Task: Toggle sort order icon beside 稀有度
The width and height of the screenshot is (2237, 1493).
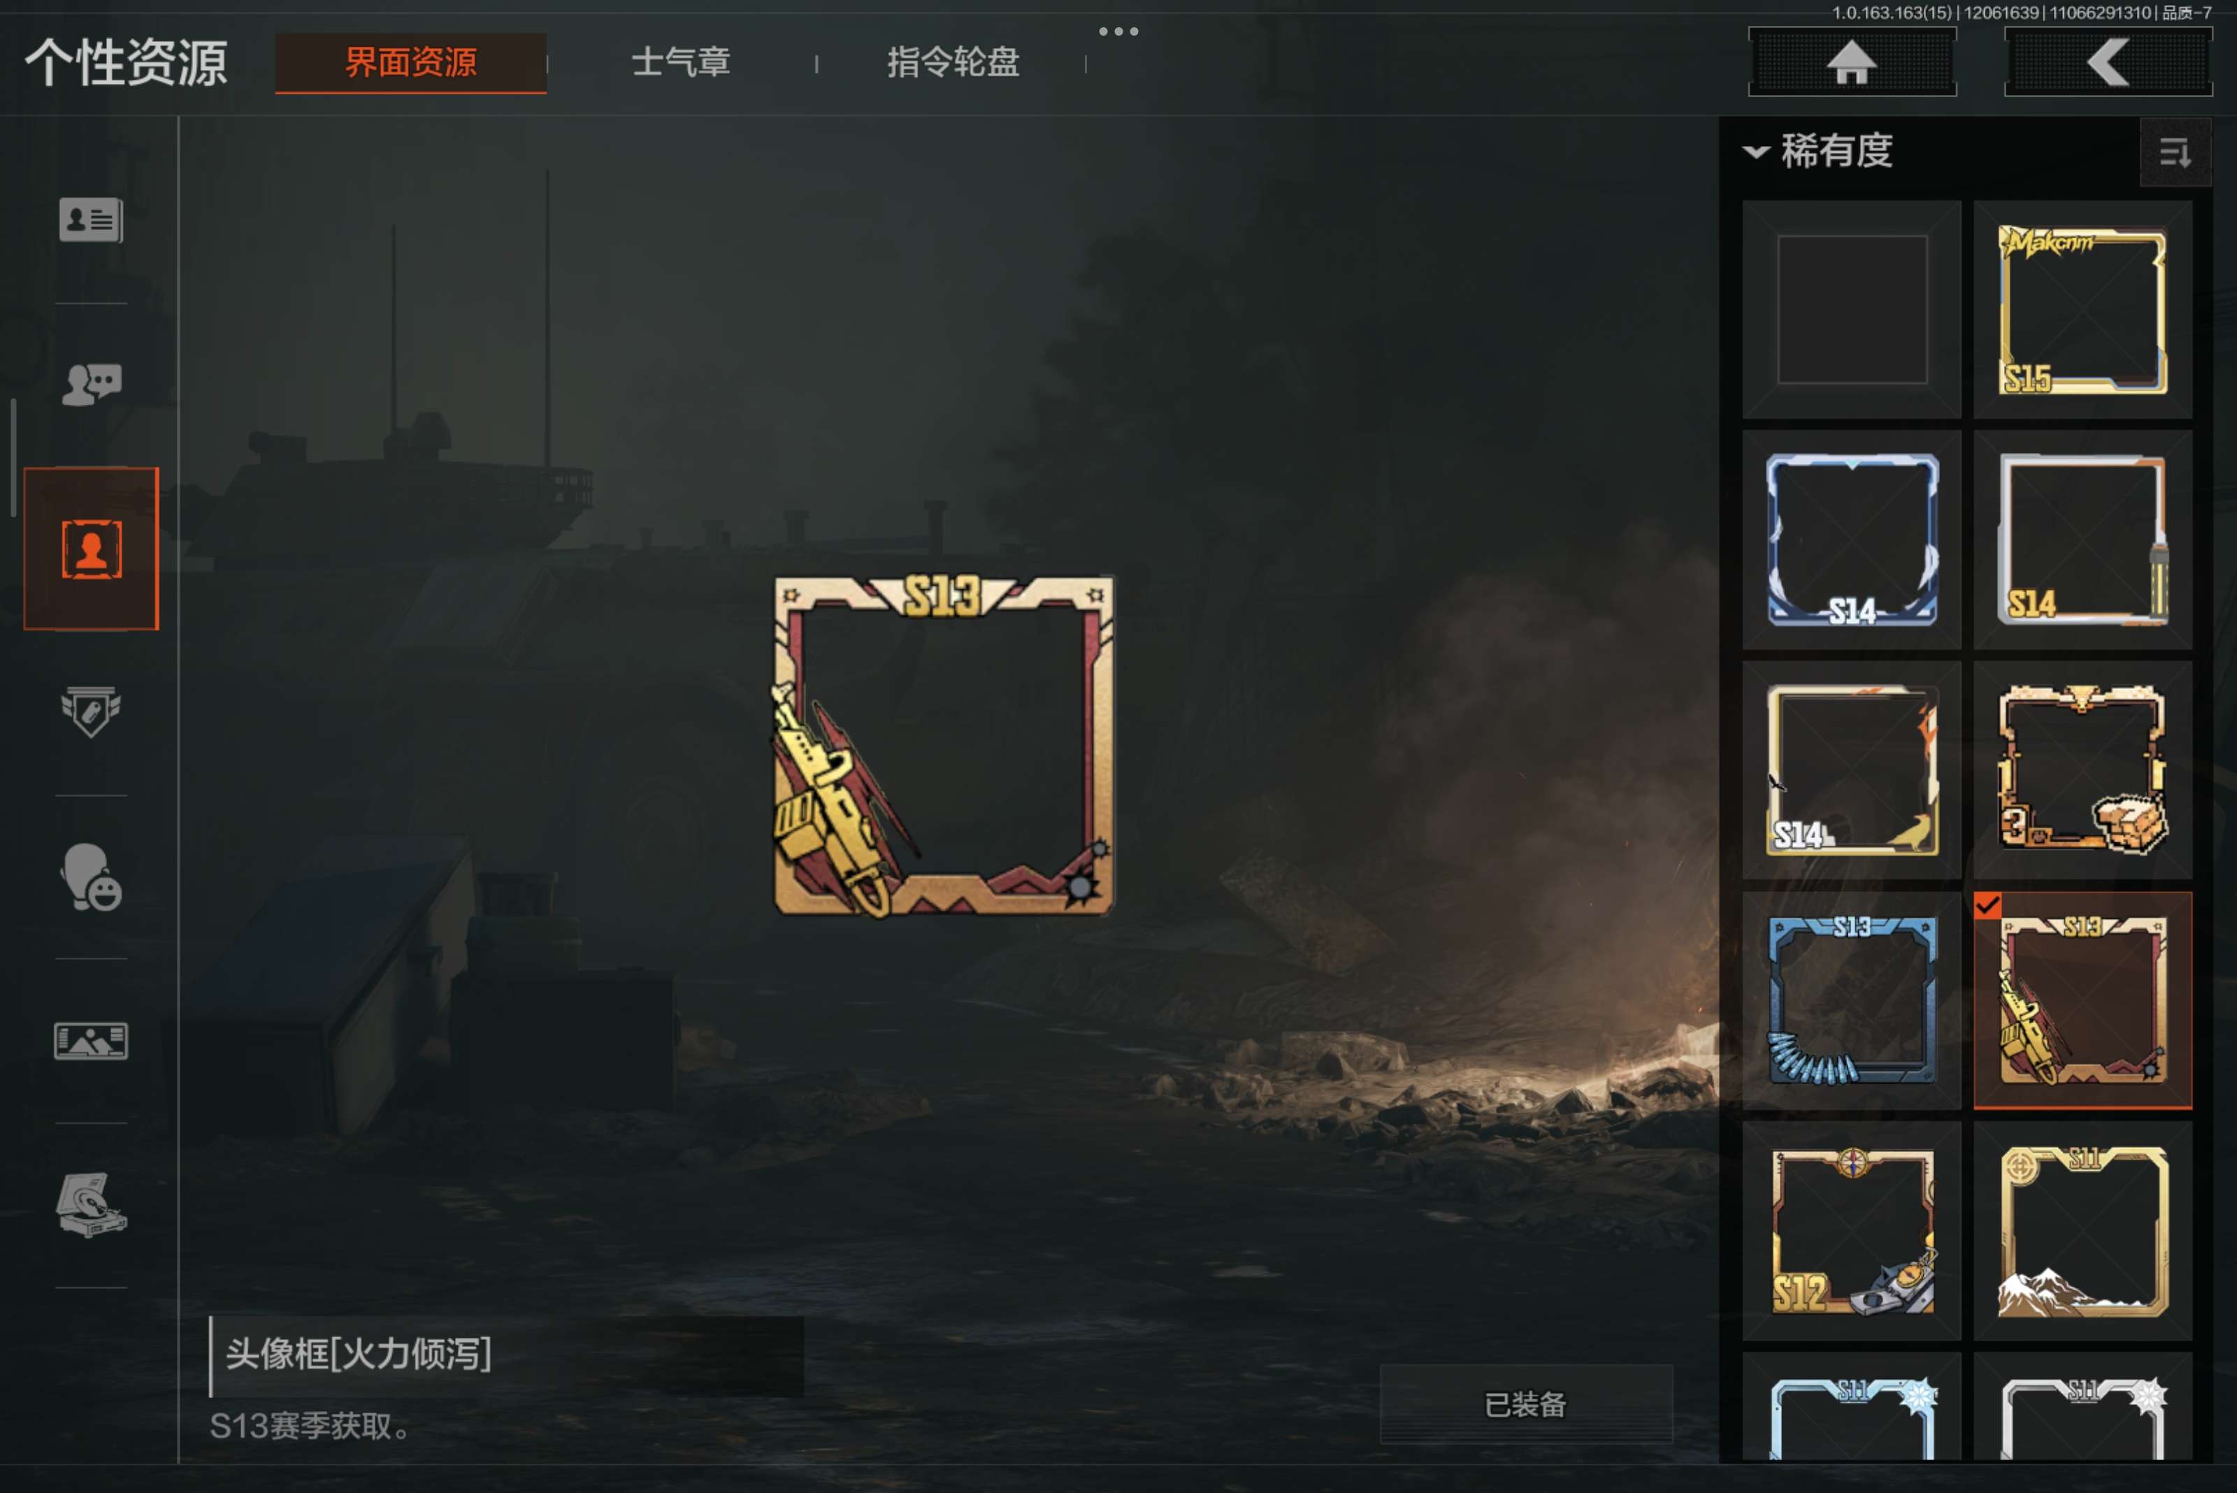Action: pos(2175,152)
